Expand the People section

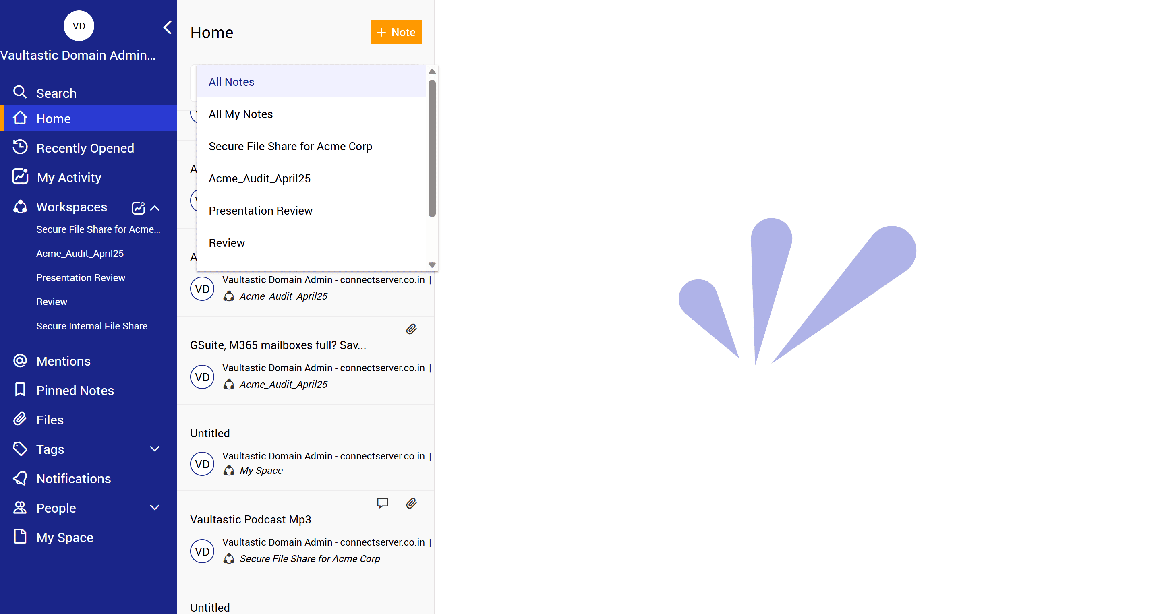tap(154, 507)
